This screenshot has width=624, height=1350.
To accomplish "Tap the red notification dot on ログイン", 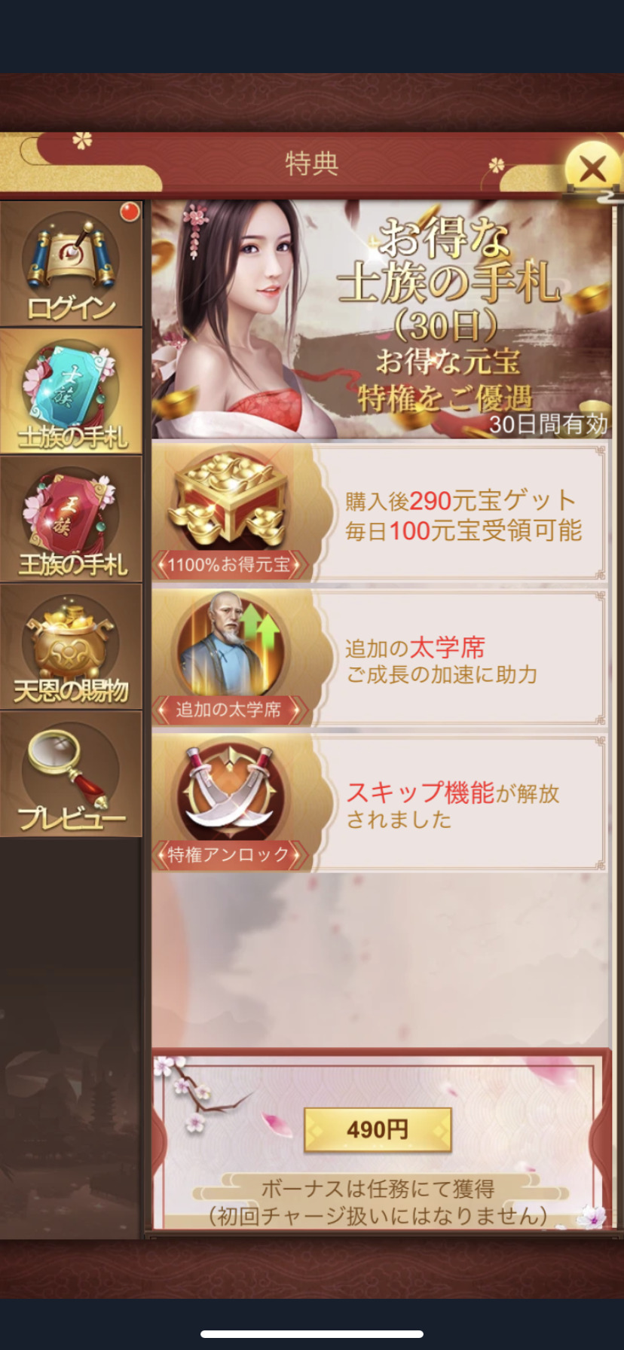I will pyautogui.click(x=130, y=212).
